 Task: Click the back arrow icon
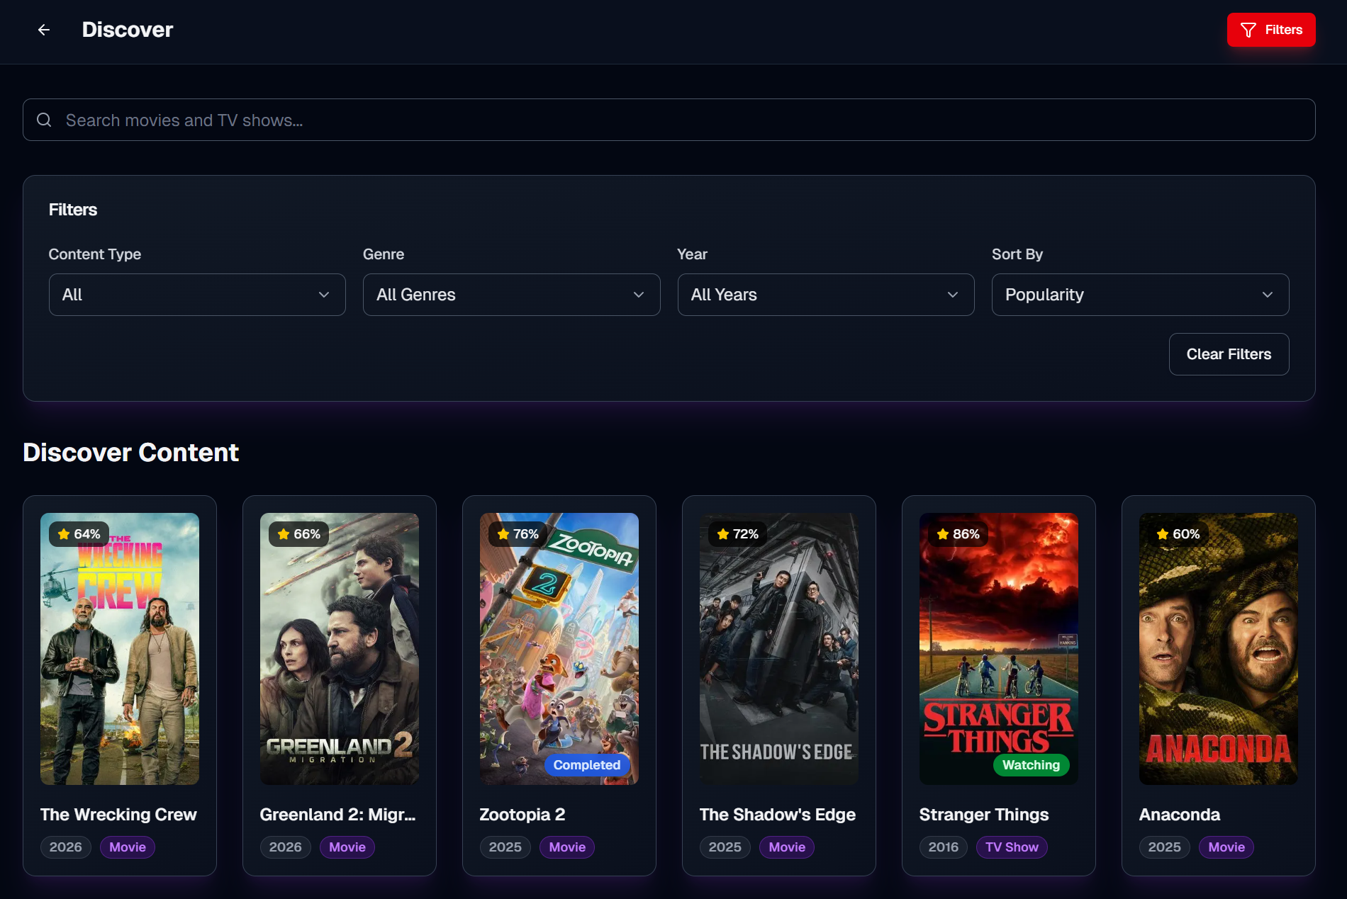44,30
